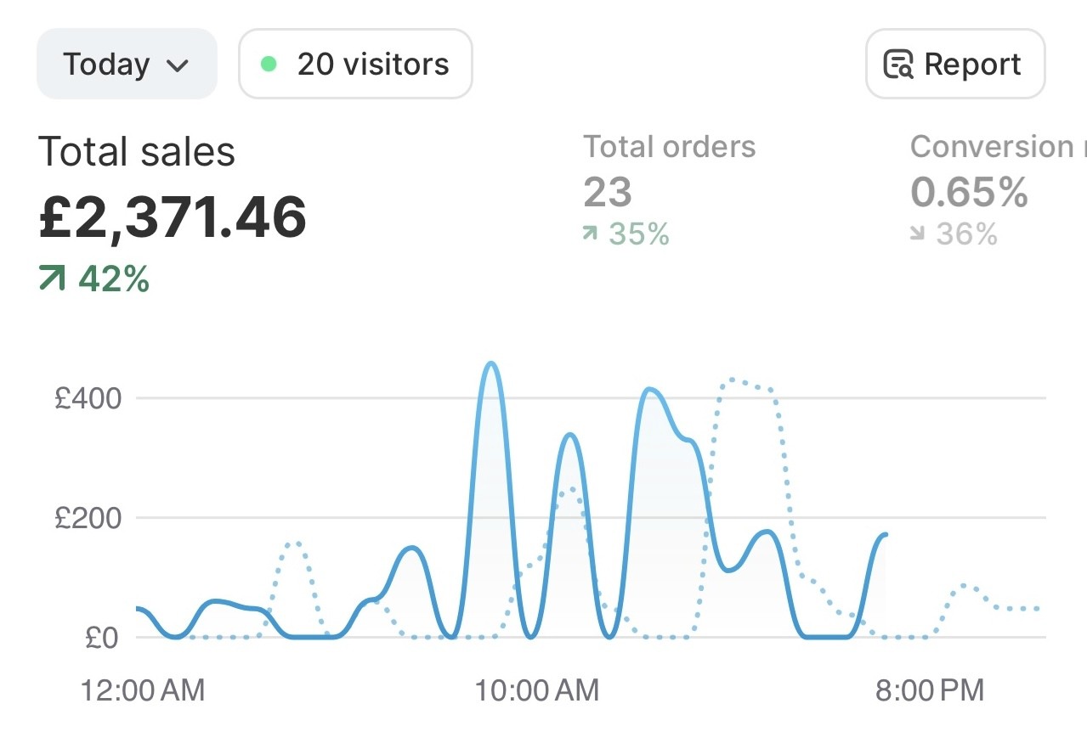The height and width of the screenshot is (743, 1087).
Task: Click the 10:00 AM axis label
Action: [537, 690]
